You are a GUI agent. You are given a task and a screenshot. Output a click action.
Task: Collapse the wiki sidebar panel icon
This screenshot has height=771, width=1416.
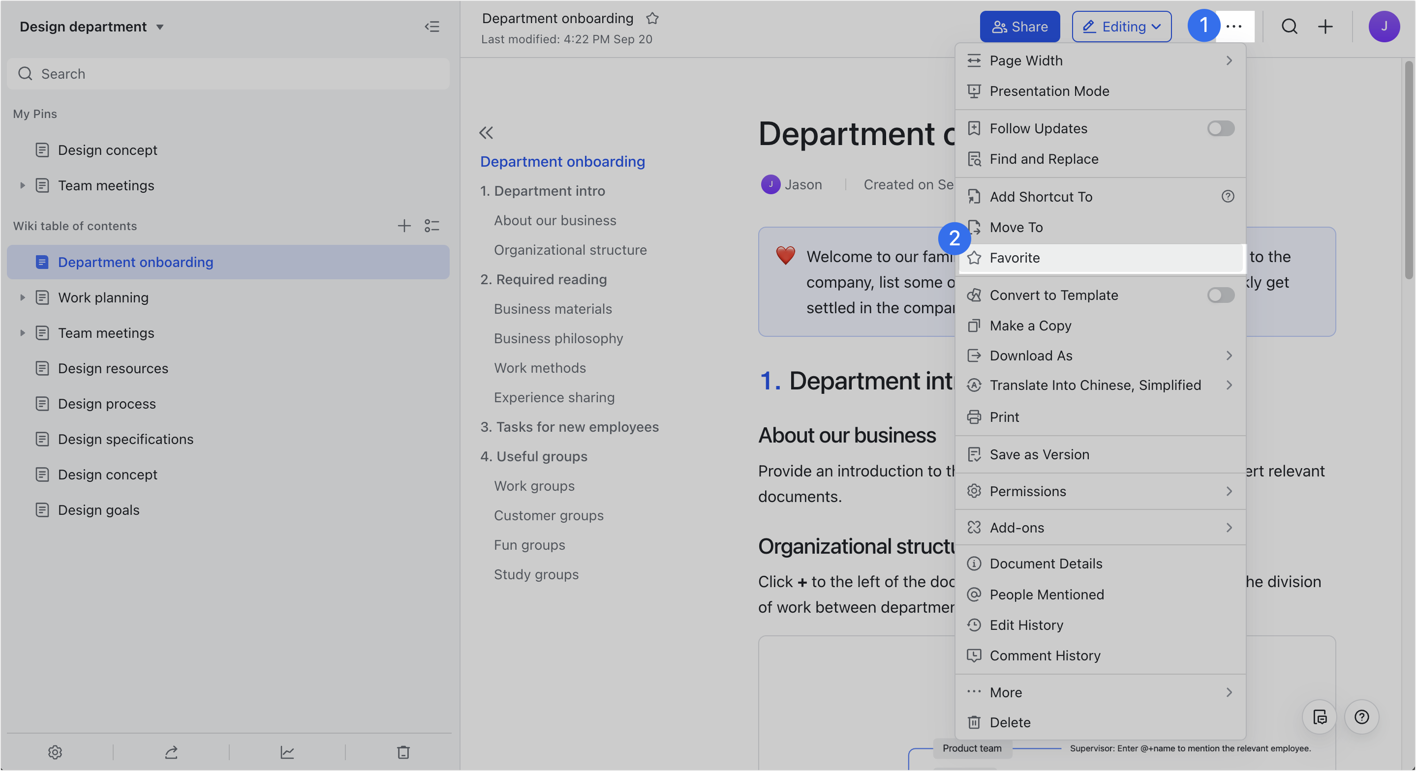click(x=432, y=27)
